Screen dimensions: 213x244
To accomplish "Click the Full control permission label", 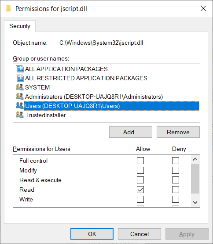I will point(33,161).
